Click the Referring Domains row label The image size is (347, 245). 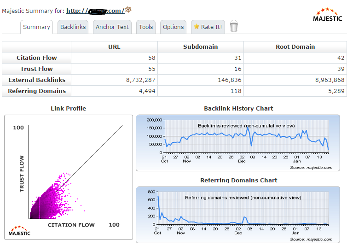pyautogui.click(x=37, y=91)
